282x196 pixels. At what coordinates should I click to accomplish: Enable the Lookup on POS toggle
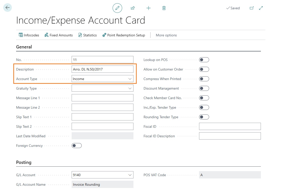204,60
